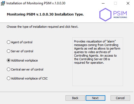Choose the Additional workplace radio button
The image size is (134, 104).
tap(8, 60)
